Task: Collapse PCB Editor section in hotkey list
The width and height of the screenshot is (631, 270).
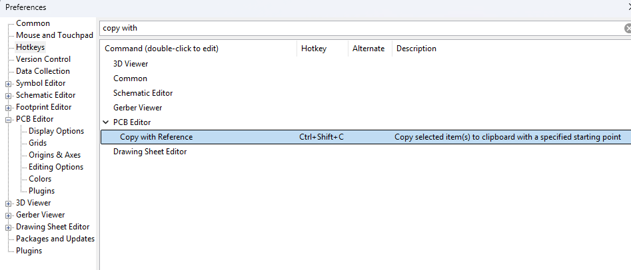Action: click(106, 122)
